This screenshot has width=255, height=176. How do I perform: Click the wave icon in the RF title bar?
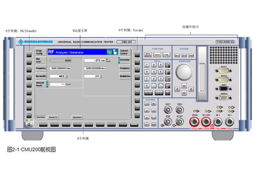tap(109, 52)
